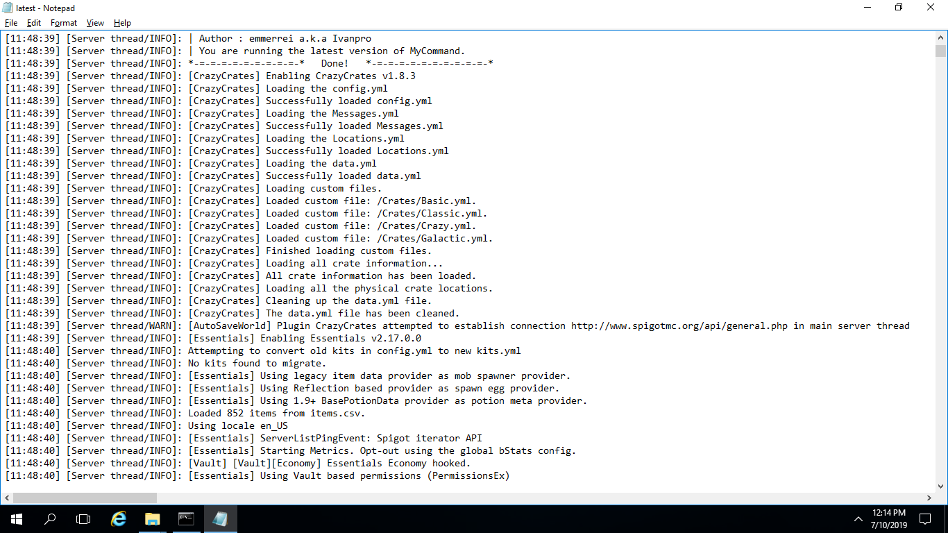Image resolution: width=948 pixels, height=533 pixels.
Task: Open the View menu
Action: pos(96,23)
